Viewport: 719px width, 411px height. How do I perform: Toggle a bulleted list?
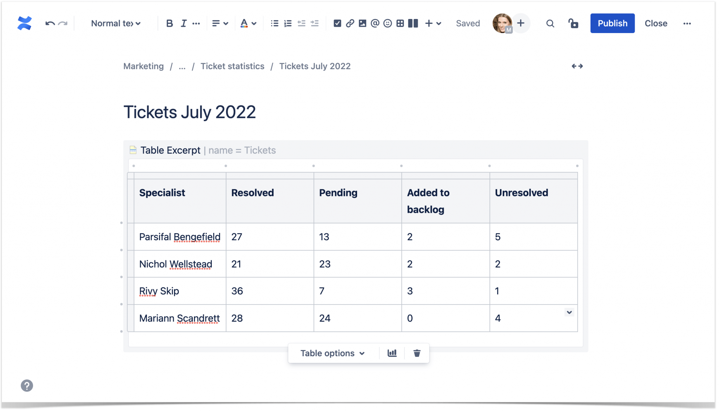pos(274,23)
